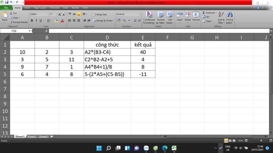The height and width of the screenshot is (153, 273).
Task: Open the Number Format General dropdown
Action: pyautogui.click(x=140, y=14)
